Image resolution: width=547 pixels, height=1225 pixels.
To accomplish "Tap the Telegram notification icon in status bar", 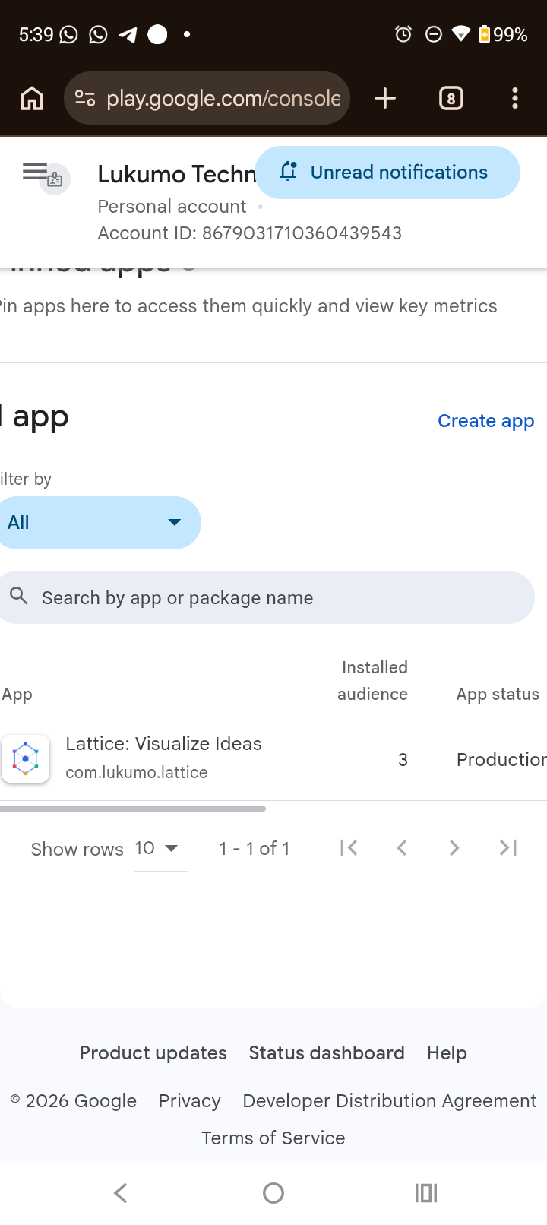I will point(128,34).
